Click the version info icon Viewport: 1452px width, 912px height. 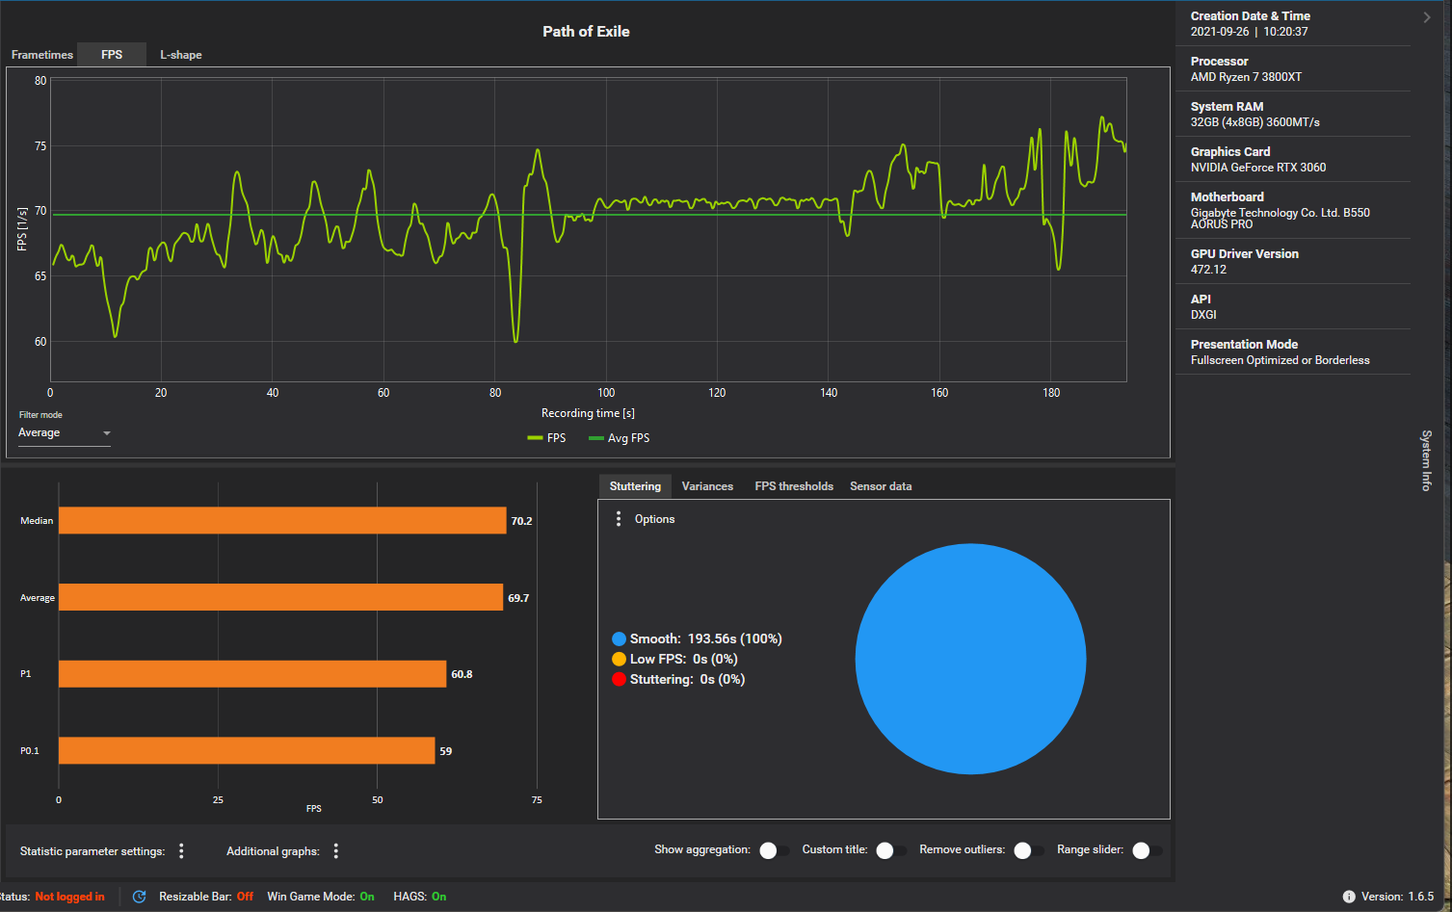click(x=1349, y=897)
